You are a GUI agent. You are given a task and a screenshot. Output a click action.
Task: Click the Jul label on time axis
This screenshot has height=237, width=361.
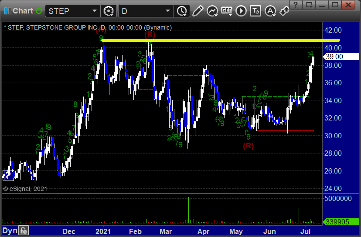[306, 231]
